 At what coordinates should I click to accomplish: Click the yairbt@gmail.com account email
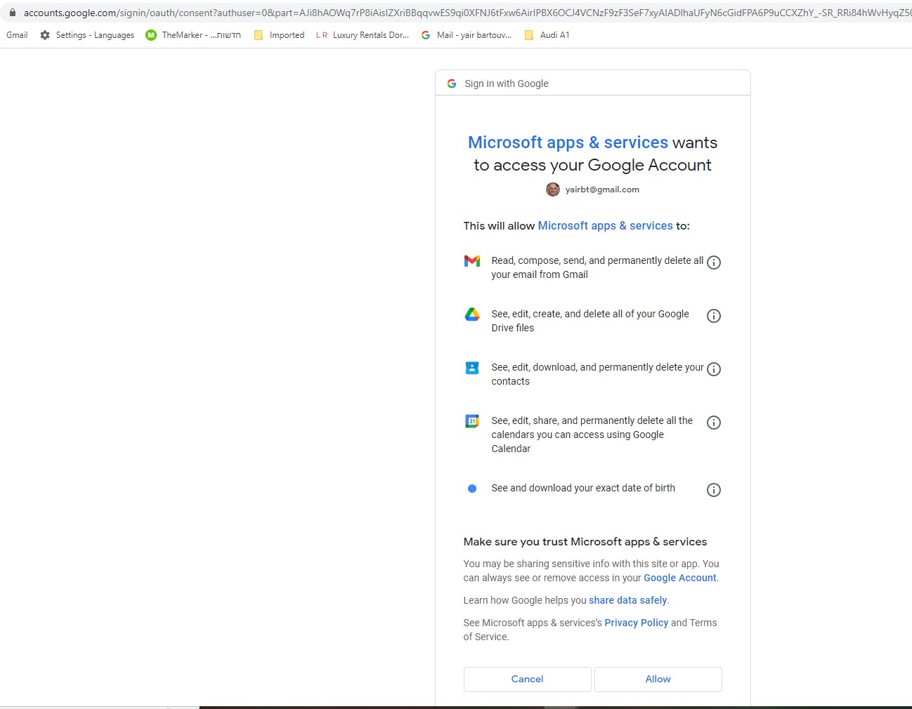point(602,190)
